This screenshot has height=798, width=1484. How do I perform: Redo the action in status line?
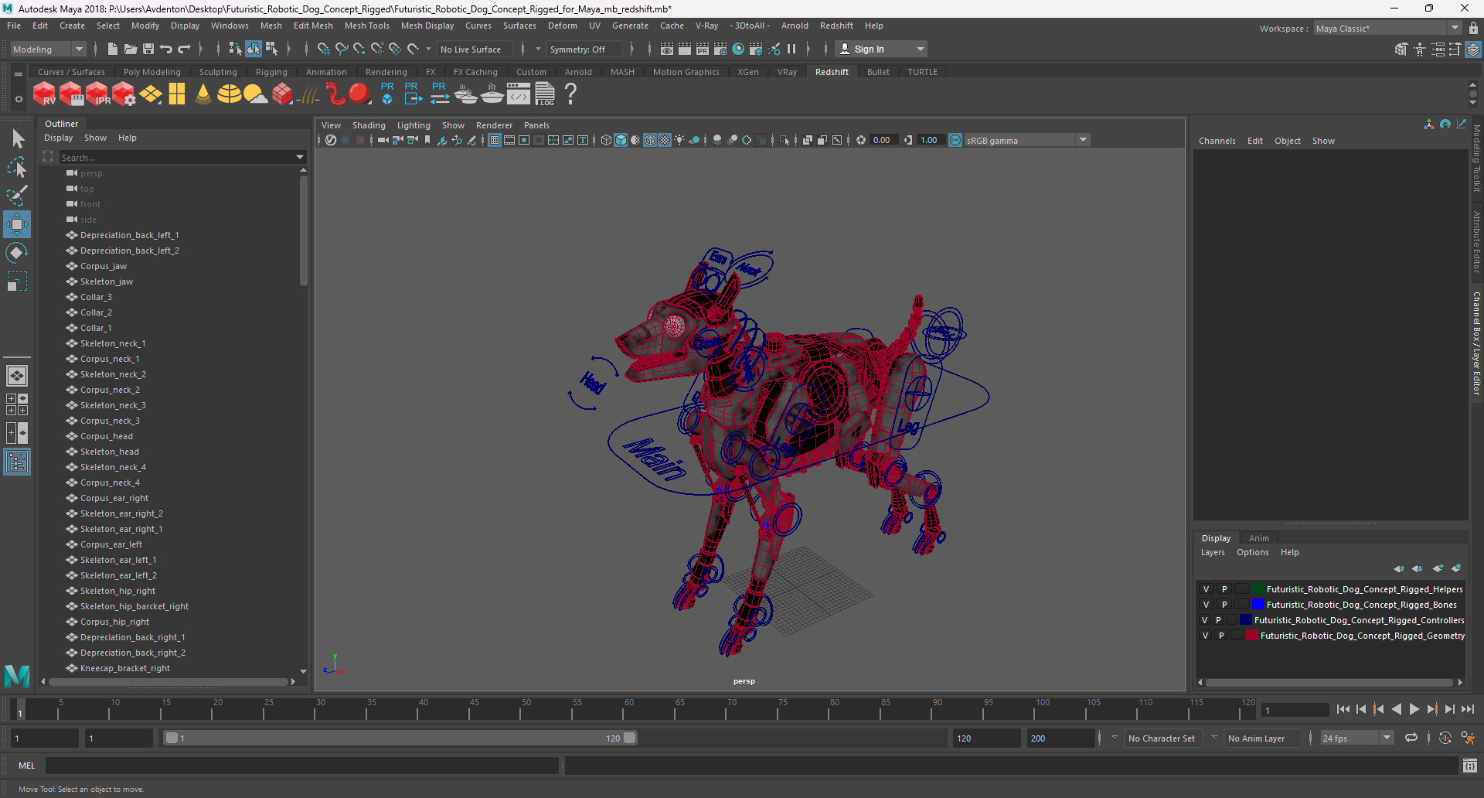(x=184, y=49)
